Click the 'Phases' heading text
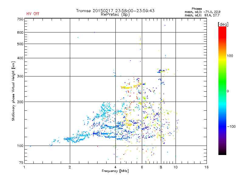This screenshot has height=182, width=243. 197,9
